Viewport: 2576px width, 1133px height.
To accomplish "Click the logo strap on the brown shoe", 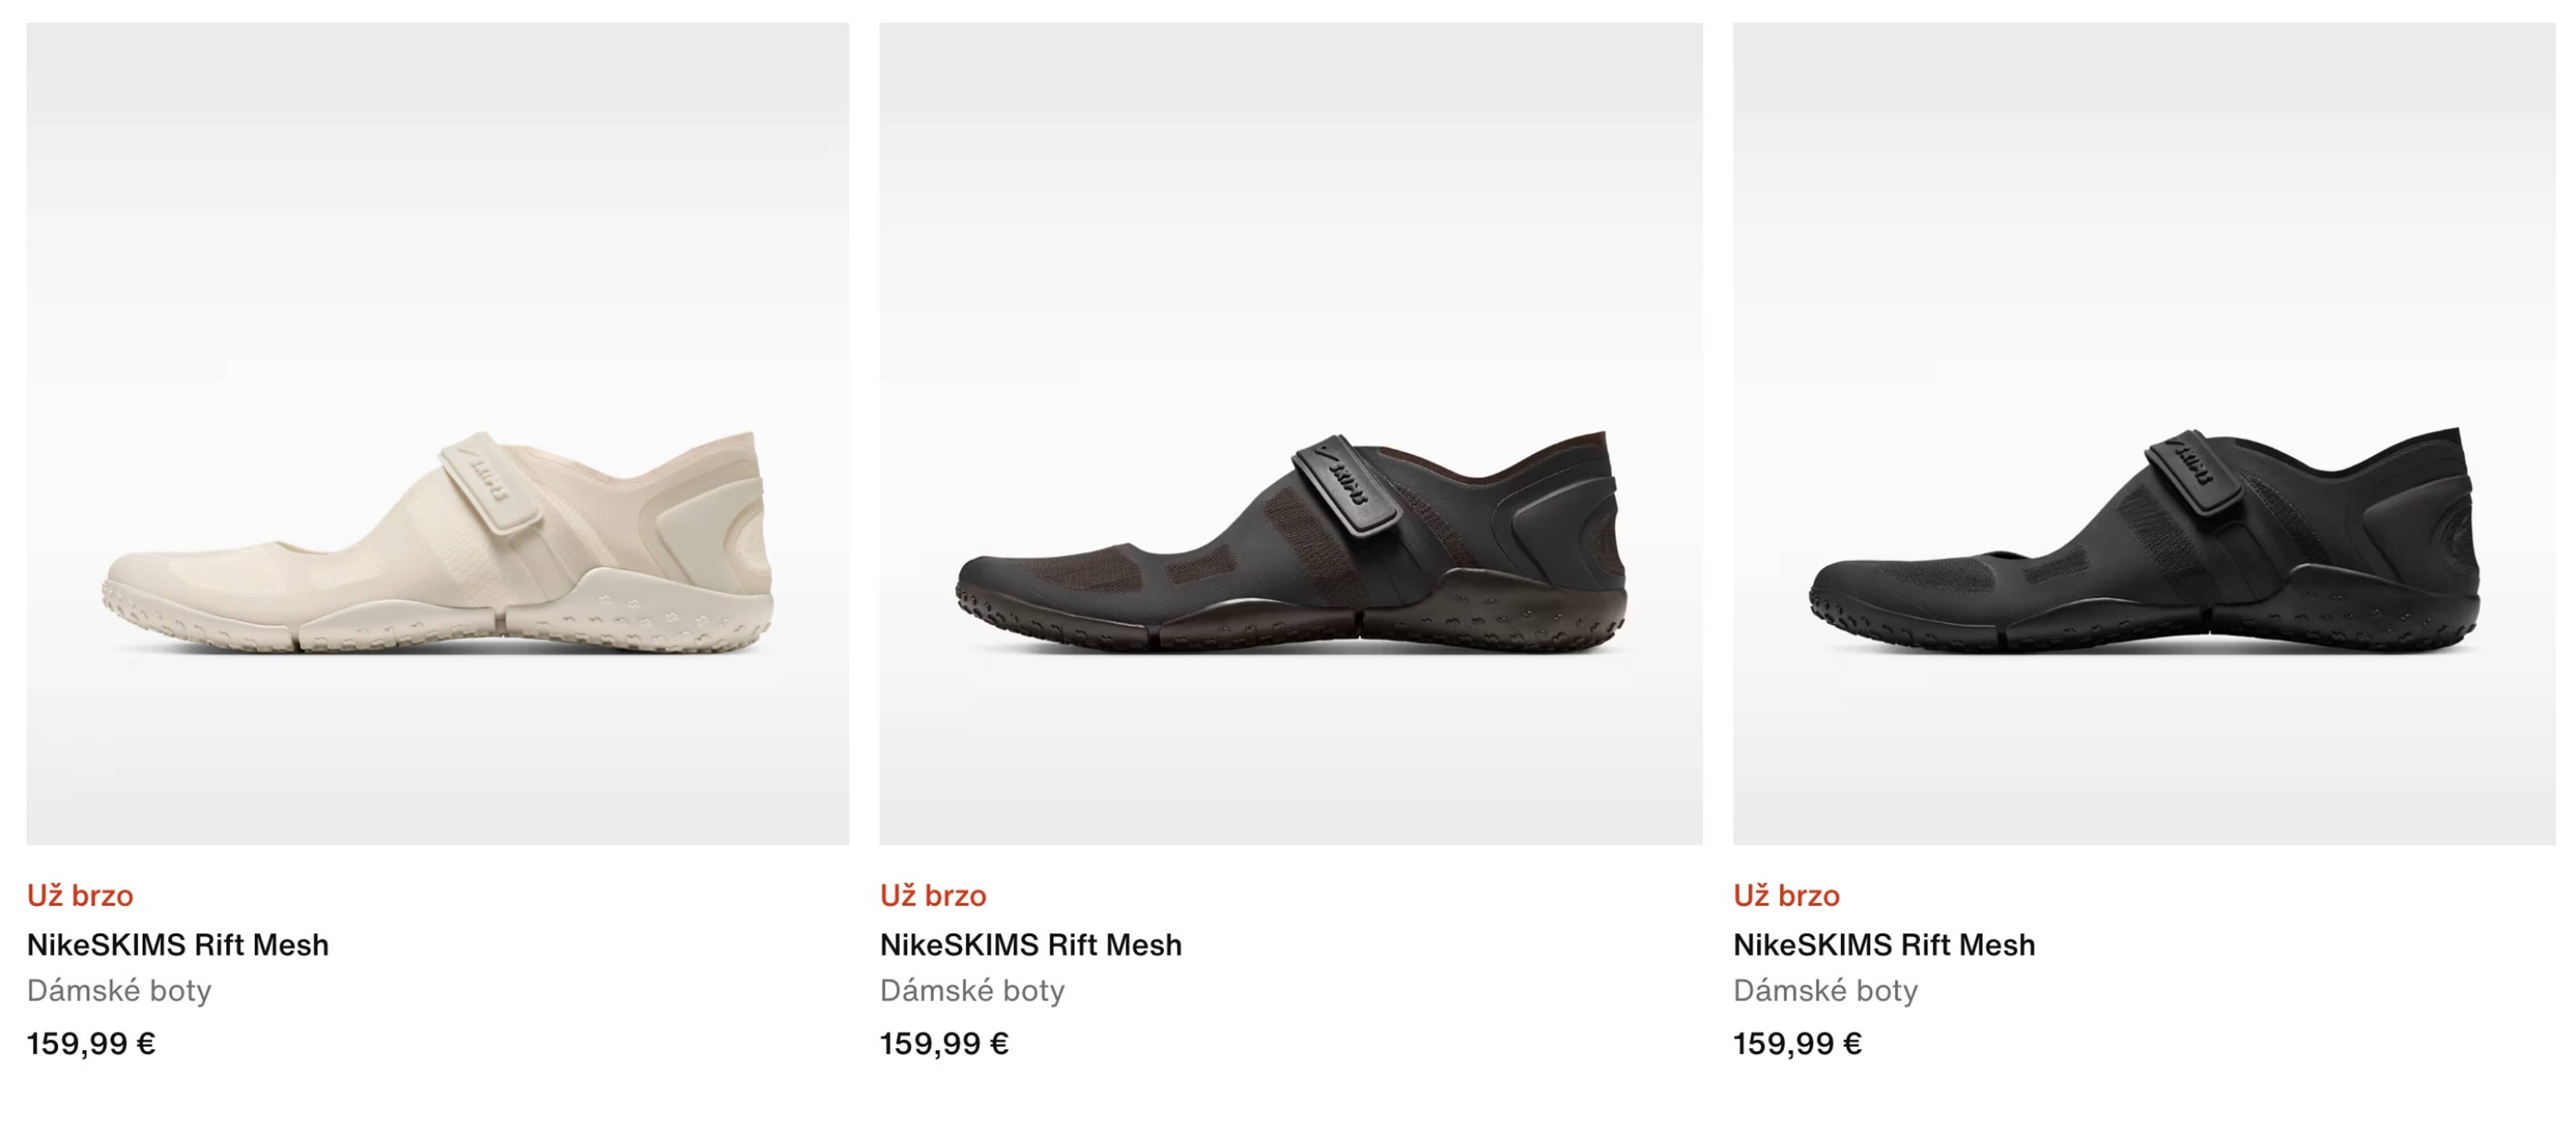I will 1344,484.
